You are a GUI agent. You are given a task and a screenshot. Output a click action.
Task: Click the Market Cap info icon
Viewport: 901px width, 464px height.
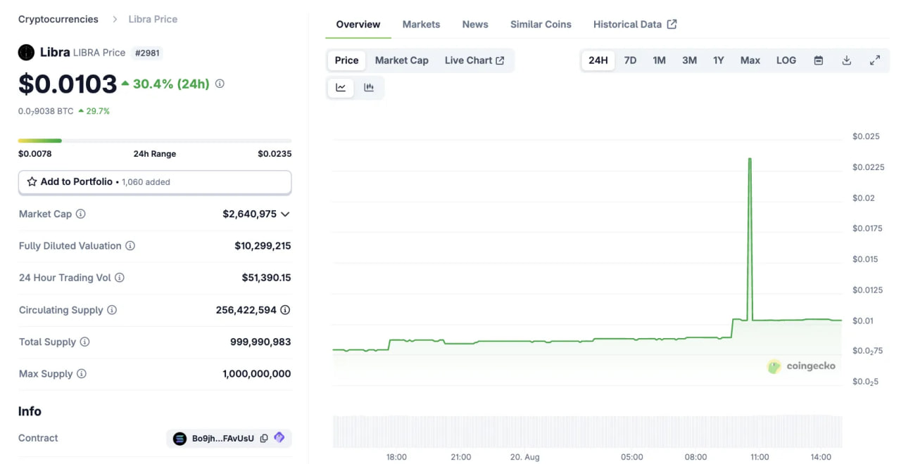pyautogui.click(x=79, y=214)
